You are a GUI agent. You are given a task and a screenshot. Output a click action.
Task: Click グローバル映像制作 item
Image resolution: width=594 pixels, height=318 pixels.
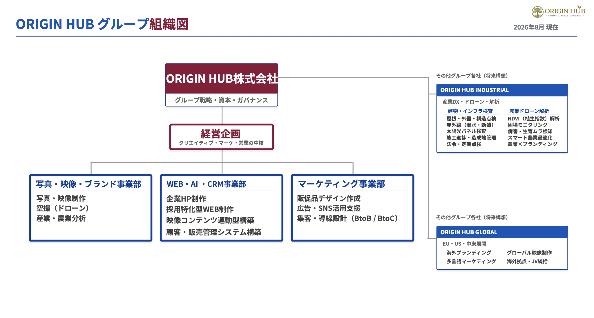click(529, 253)
